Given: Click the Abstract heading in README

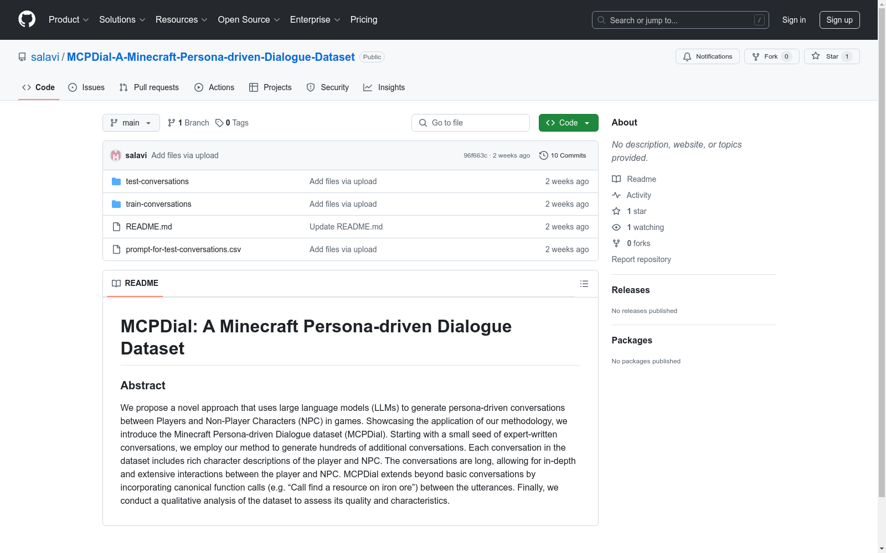Looking at the screenshot, I should (143, 385).
